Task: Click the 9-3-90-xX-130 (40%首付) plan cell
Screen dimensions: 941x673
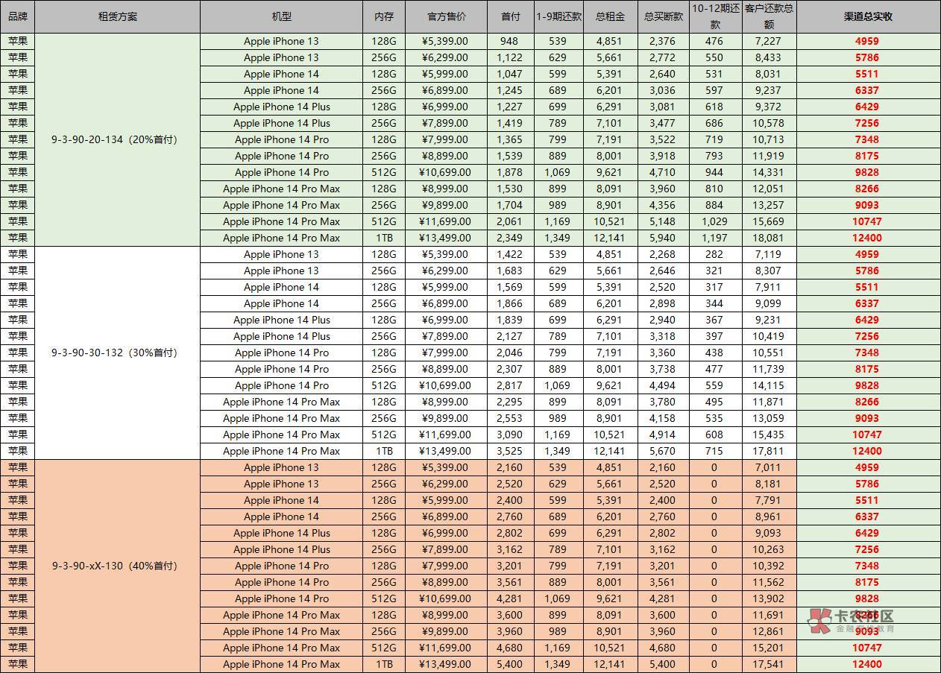Action: click(x=117, y=566)
